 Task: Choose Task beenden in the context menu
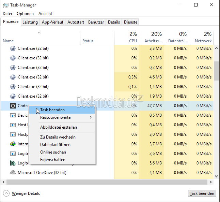62,110
